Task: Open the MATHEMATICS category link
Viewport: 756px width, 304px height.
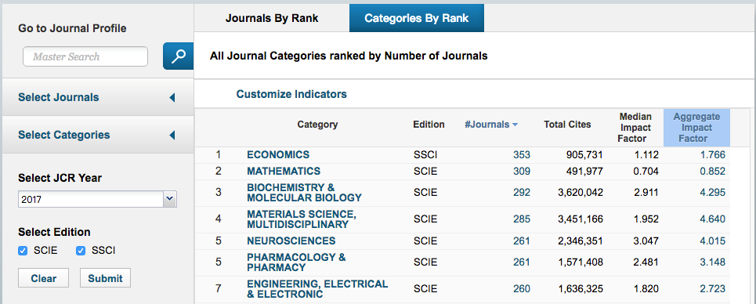Action: click(284, 172)
